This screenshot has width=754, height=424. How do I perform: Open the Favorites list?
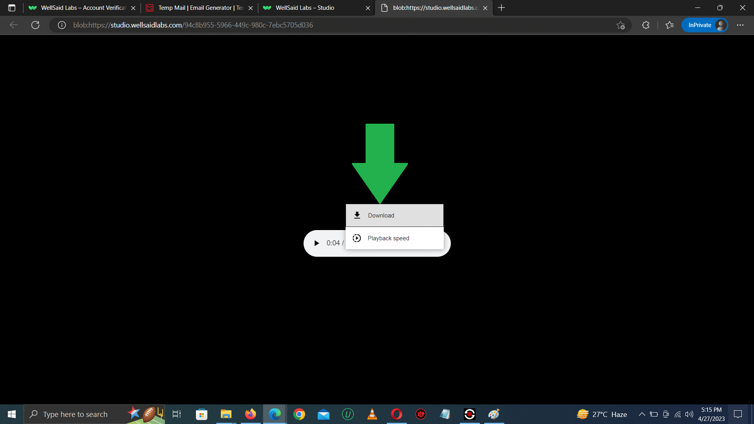[670, 25]
